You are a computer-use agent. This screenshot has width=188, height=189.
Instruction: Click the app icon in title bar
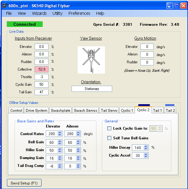pos(5,5)
